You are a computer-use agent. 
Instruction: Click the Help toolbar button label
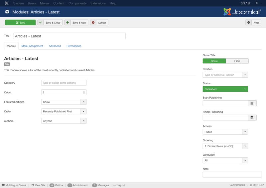pos(256,23)
